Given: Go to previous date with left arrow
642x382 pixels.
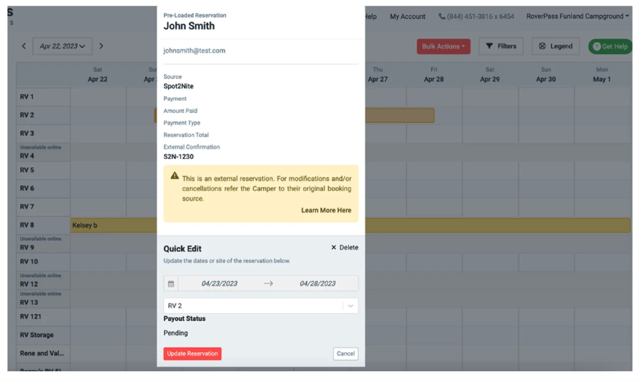Looking at the screenshot, I should tap(24, 46).
